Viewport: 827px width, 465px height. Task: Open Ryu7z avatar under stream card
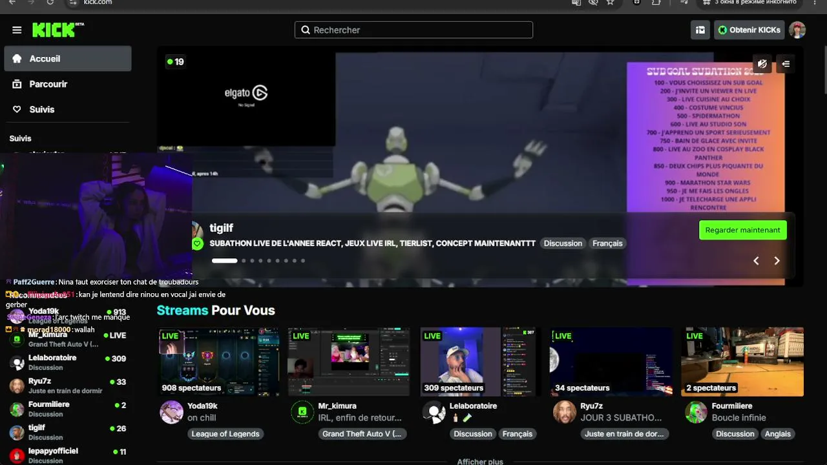pyautogui.click(x=565, y=412)
